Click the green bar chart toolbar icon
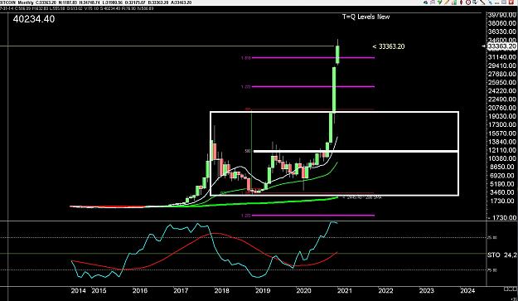The height and width of the screenshot is (301, 518). (454, 2)
